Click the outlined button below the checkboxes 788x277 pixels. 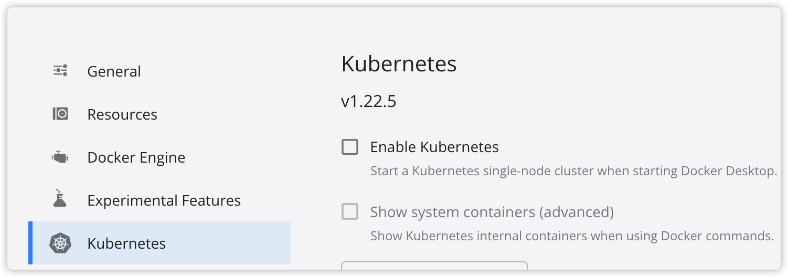434,265
